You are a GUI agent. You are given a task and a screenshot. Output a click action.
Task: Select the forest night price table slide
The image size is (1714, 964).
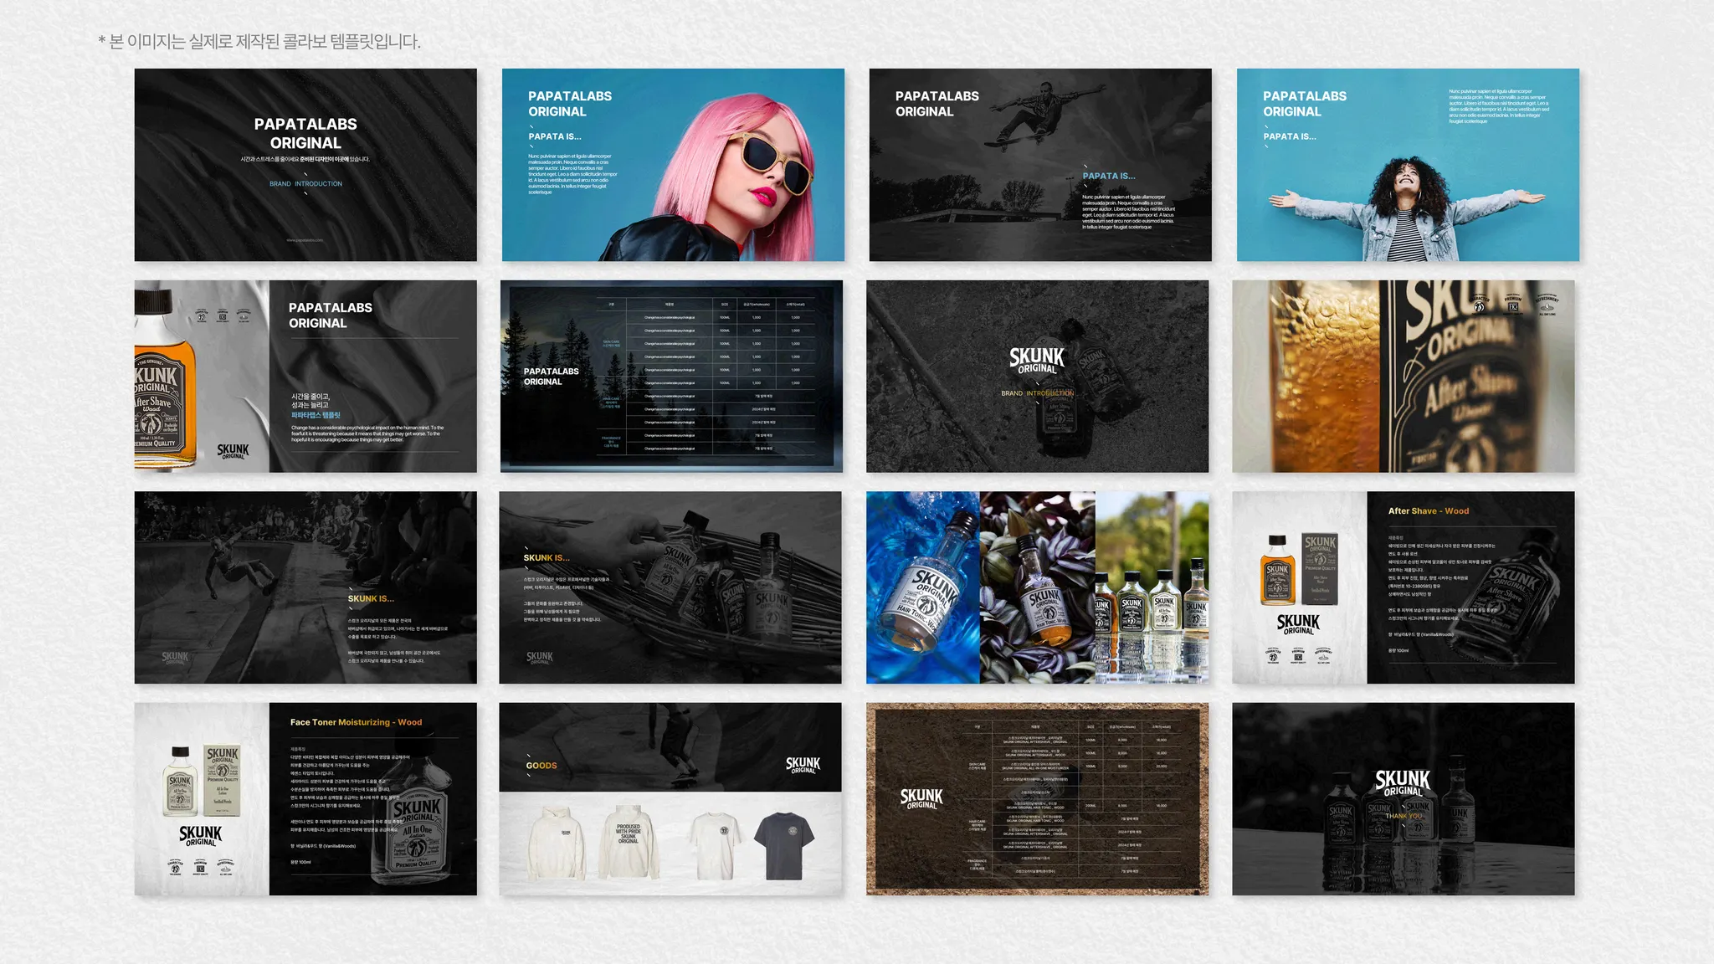[671, 376]
